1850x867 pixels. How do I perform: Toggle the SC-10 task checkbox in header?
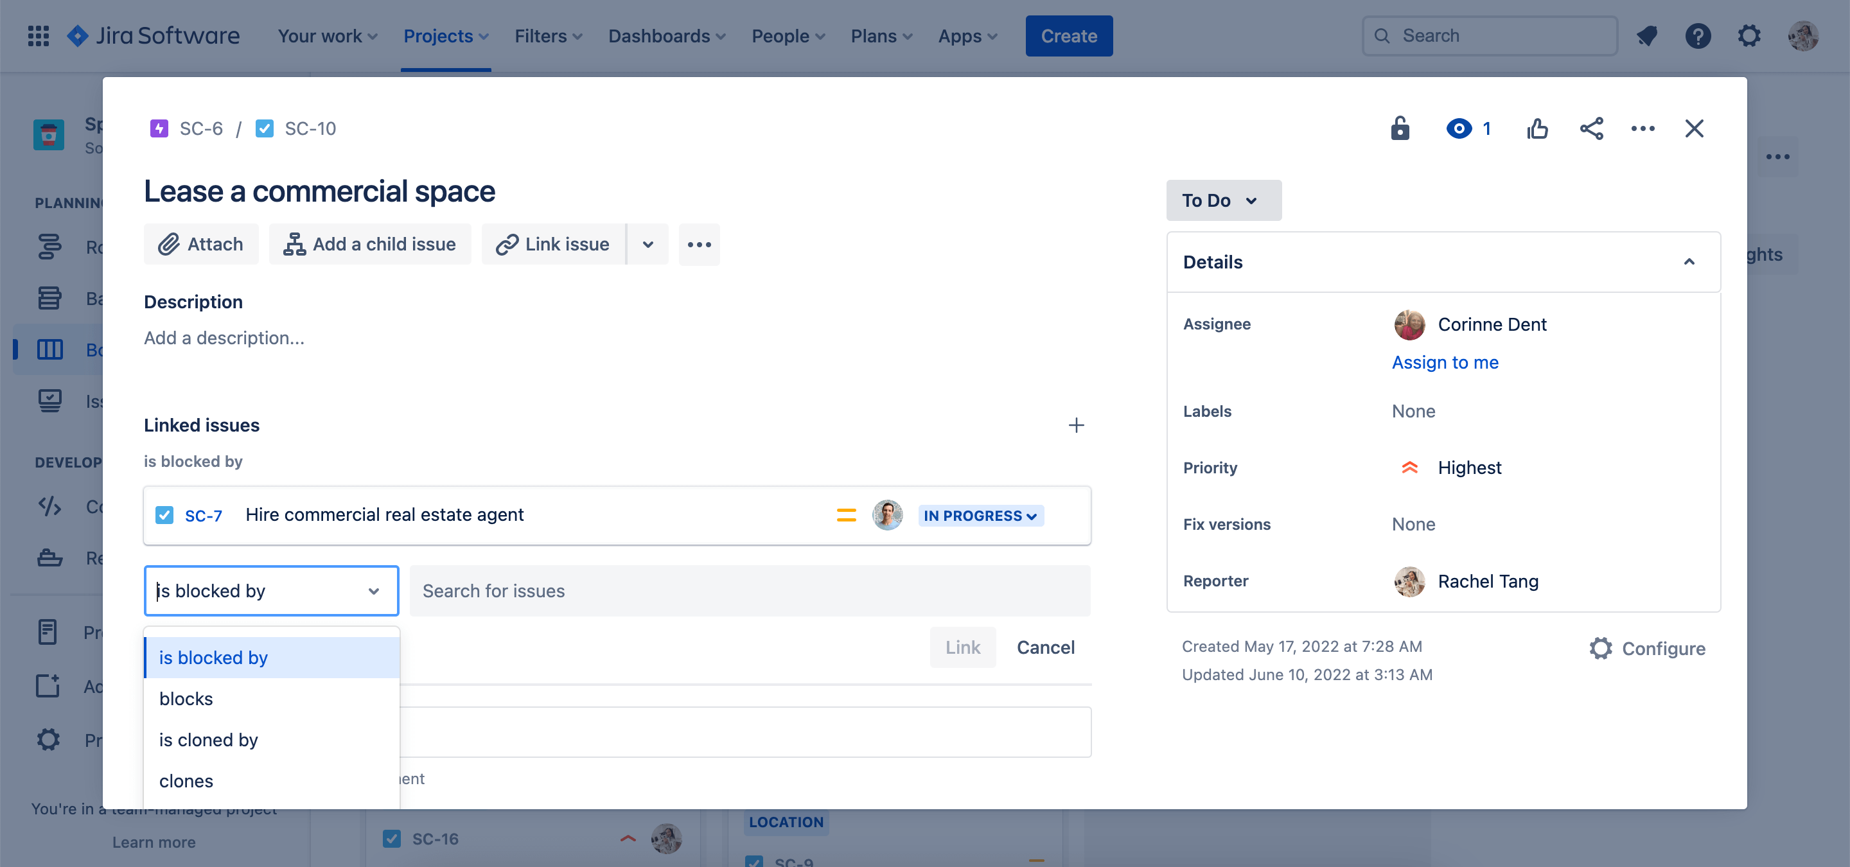coord(264,128)
